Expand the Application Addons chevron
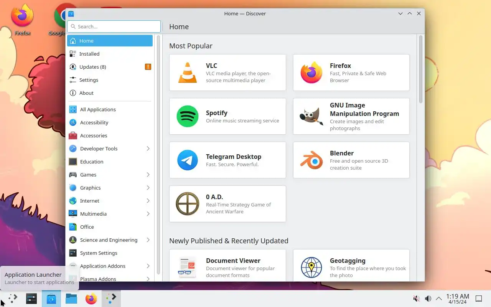491x307 pixels. pos(148,266)
